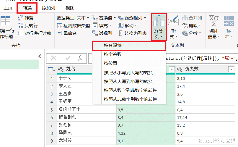Image resolution: width=238 pixels, height=147 pixels.
Task: Confirm formula with the checkmark icon
Action: [x=68, y=58]
